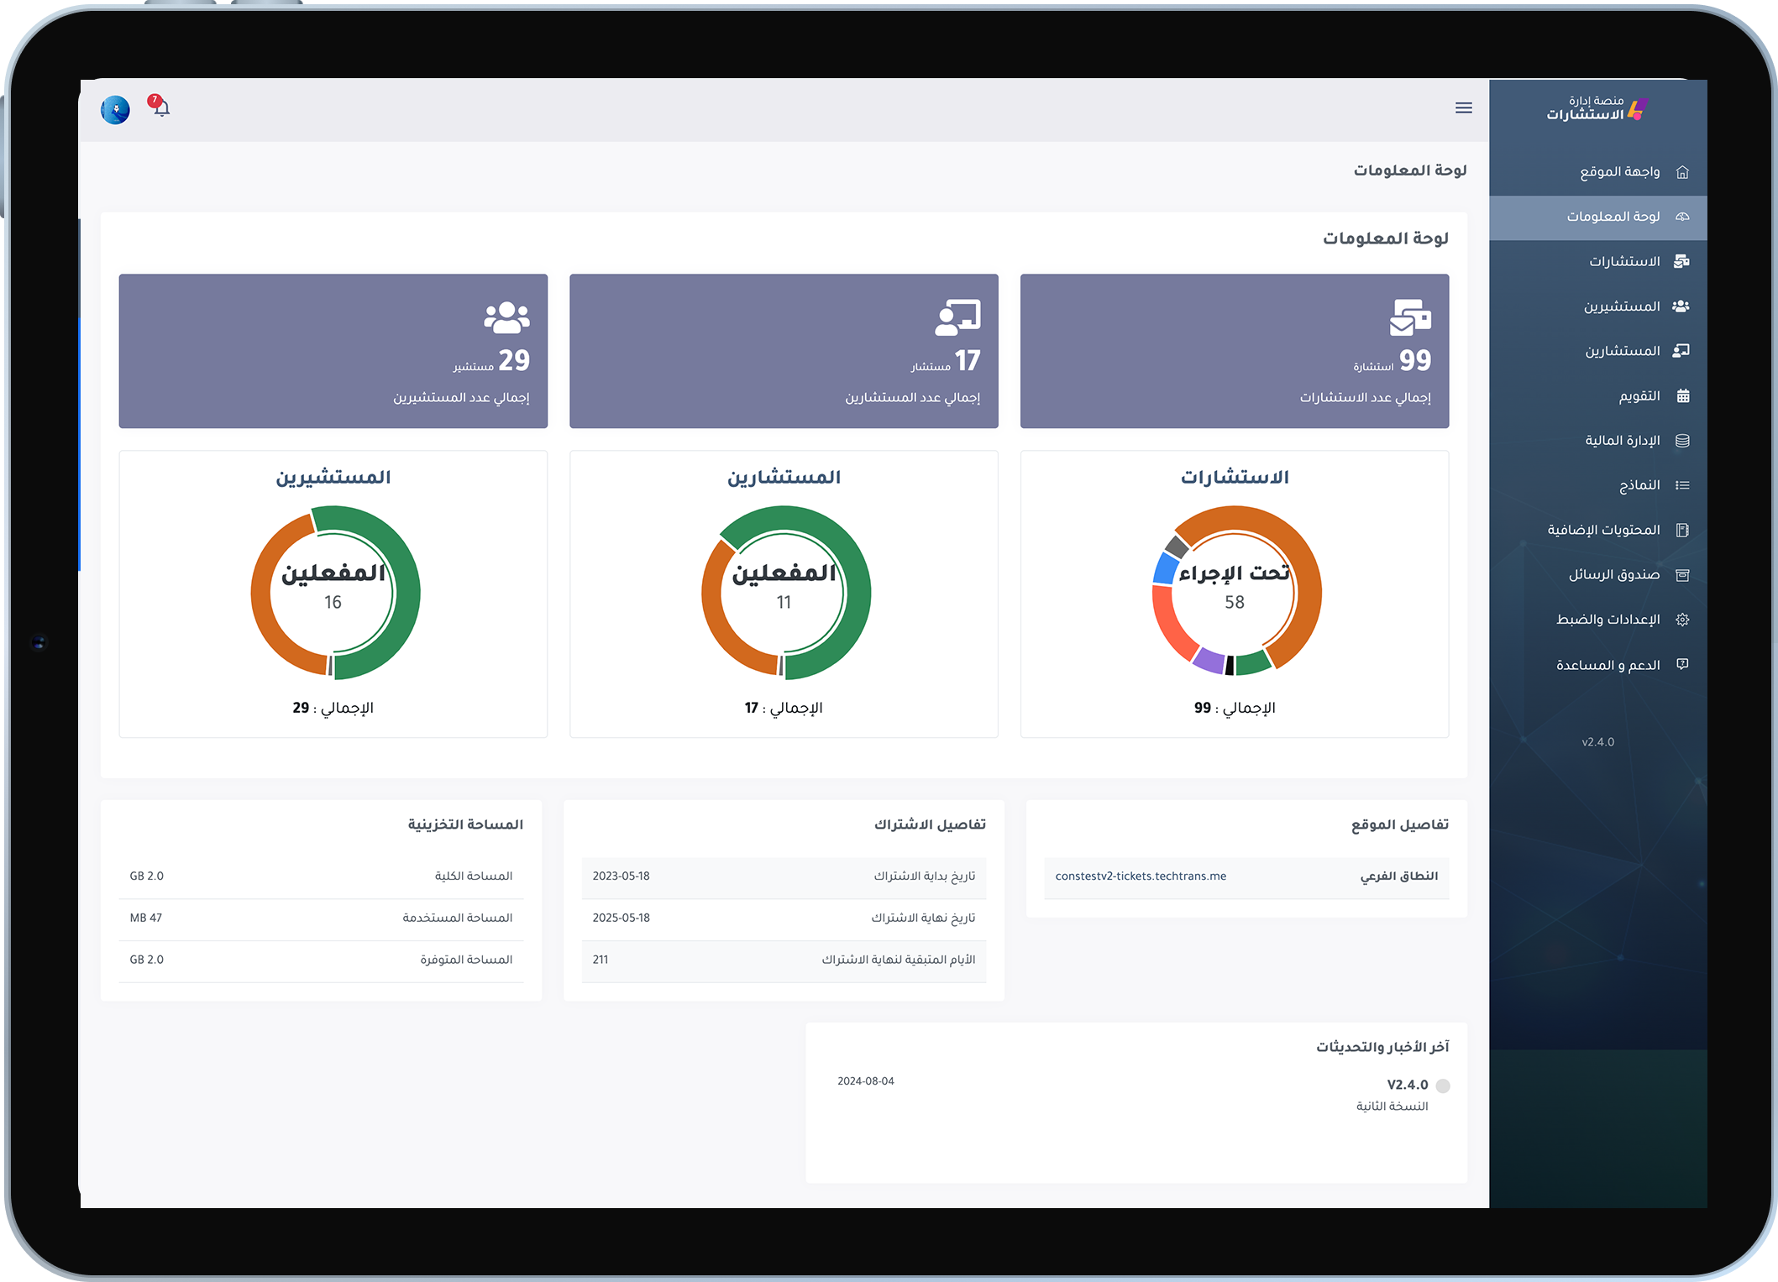Viewport: 1778px width, 1282px height.
Task: Click the users group icon beside المستشيرين
Action: [1681, 306]
